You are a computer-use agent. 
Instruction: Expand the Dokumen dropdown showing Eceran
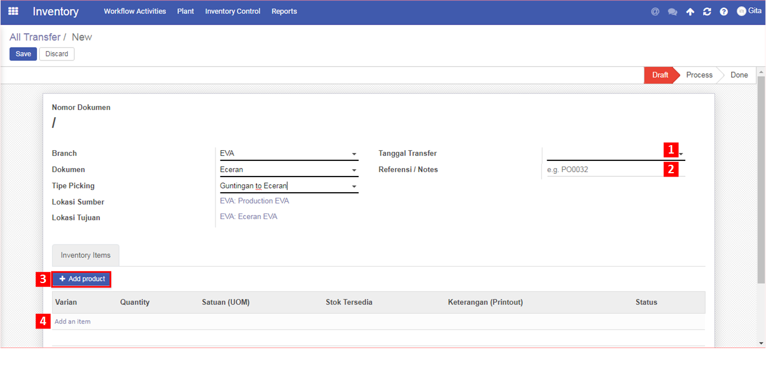pyautogui.click(x=288, y=170)
